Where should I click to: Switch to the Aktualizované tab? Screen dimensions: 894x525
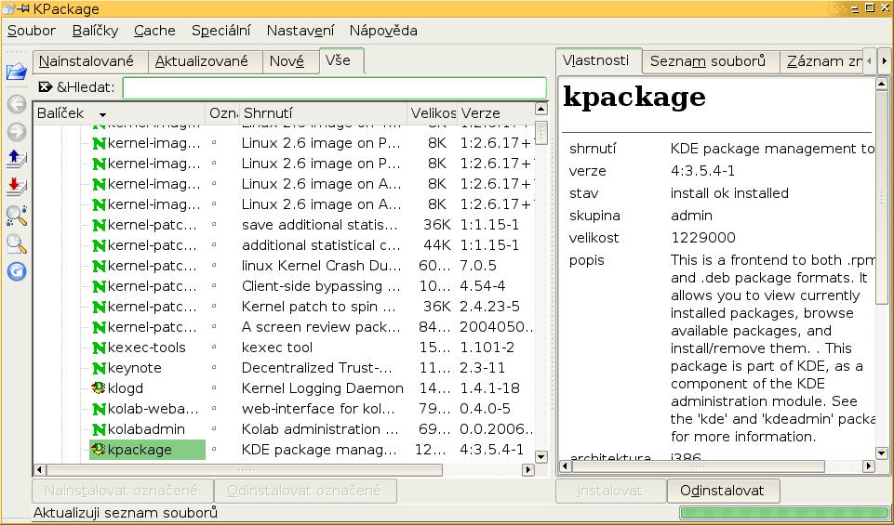coord(206,61)
